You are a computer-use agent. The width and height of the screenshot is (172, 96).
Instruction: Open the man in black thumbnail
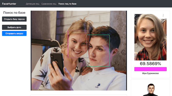(x=150, y=90)
